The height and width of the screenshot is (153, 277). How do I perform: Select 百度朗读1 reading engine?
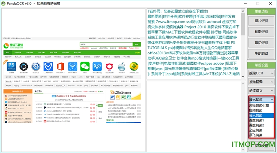261,120
